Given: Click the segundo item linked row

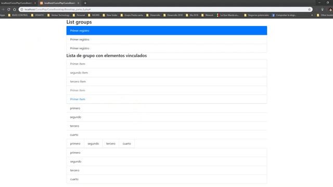Looking at the screenshot, I should tap(166, 73).
